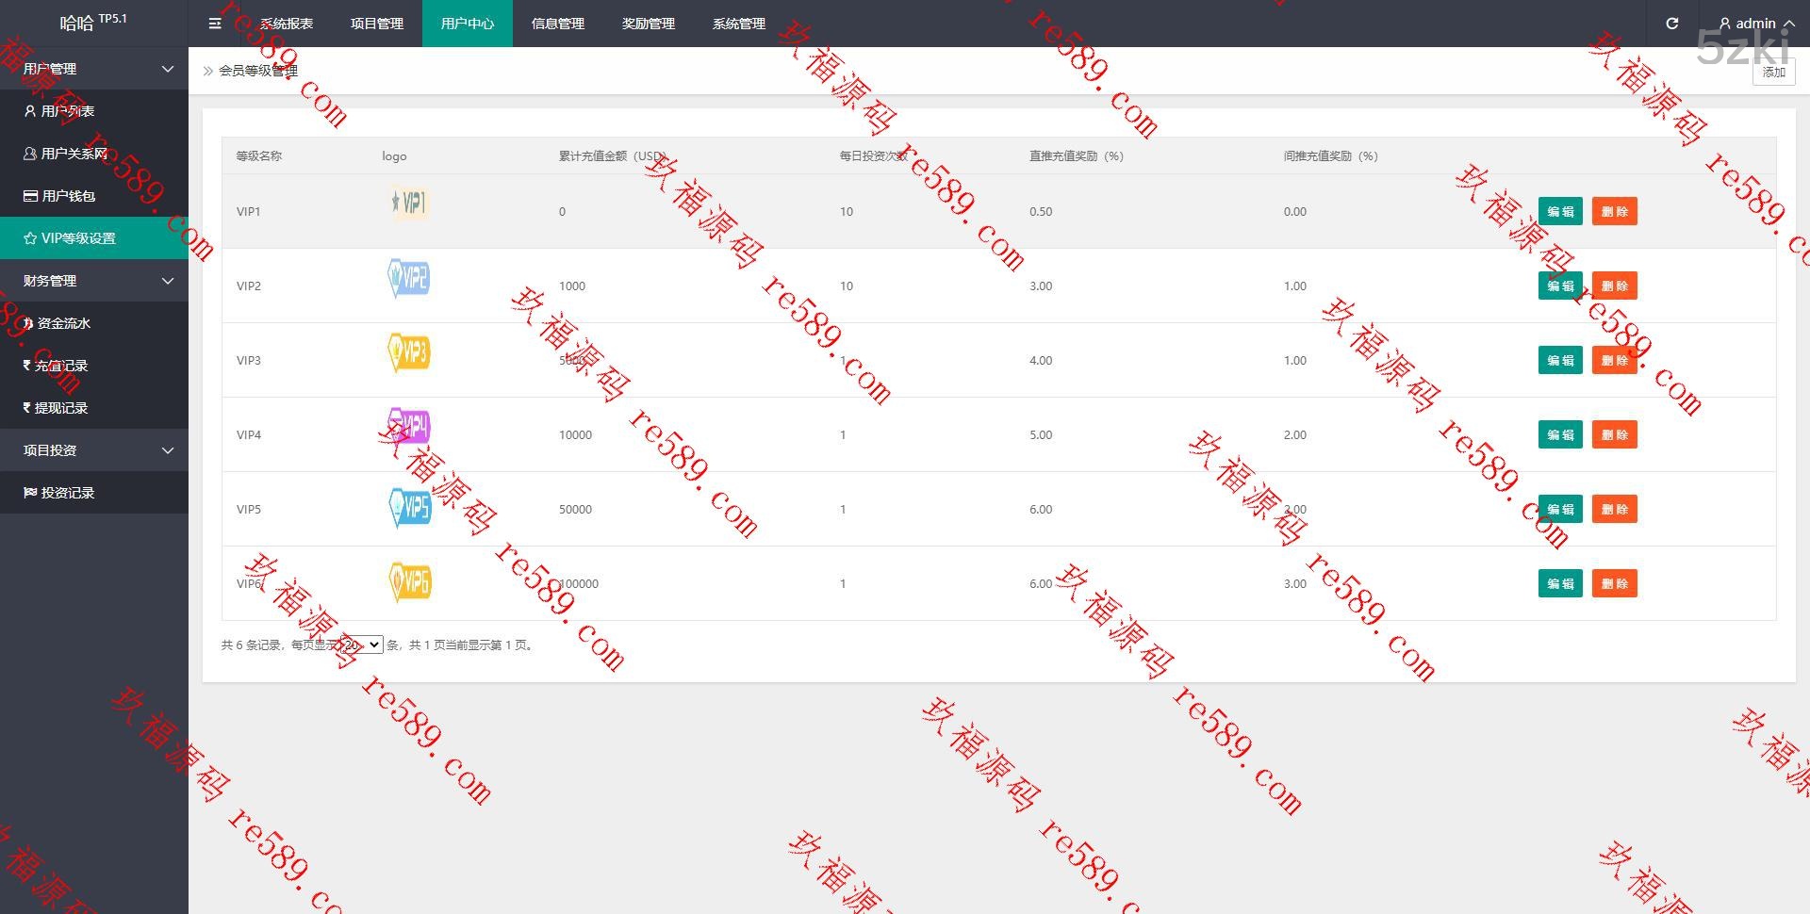Go to 用户列表 in the sidebar
This screenshot has width=1810, height=914.
coord(94,111)
